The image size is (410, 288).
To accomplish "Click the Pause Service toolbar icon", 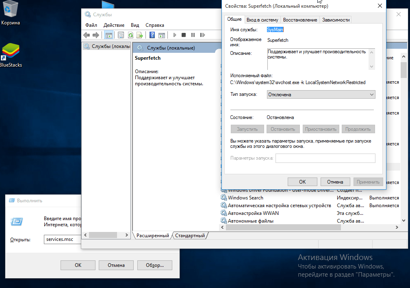I will [x=193, y=35].
